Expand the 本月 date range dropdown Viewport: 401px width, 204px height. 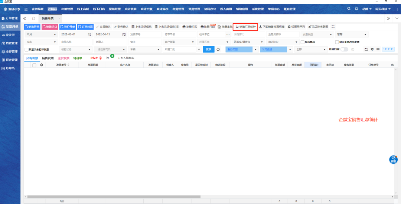[x=40, y=34]
